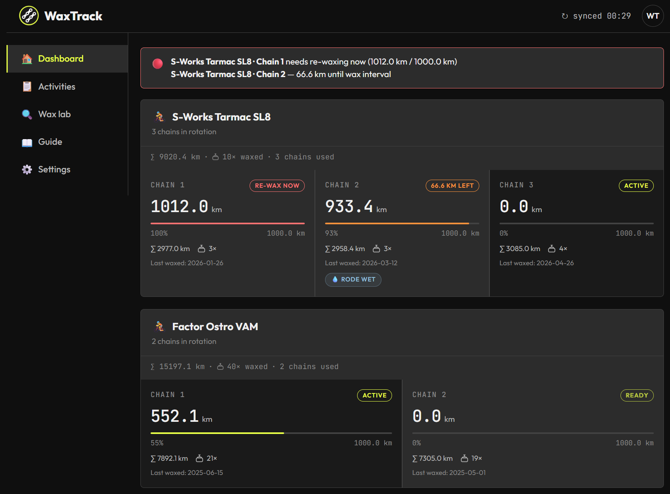This screenshot has height=494, width=670.
Task: Click the WaxTrack chain logo icon
Action: coord(29,16)
